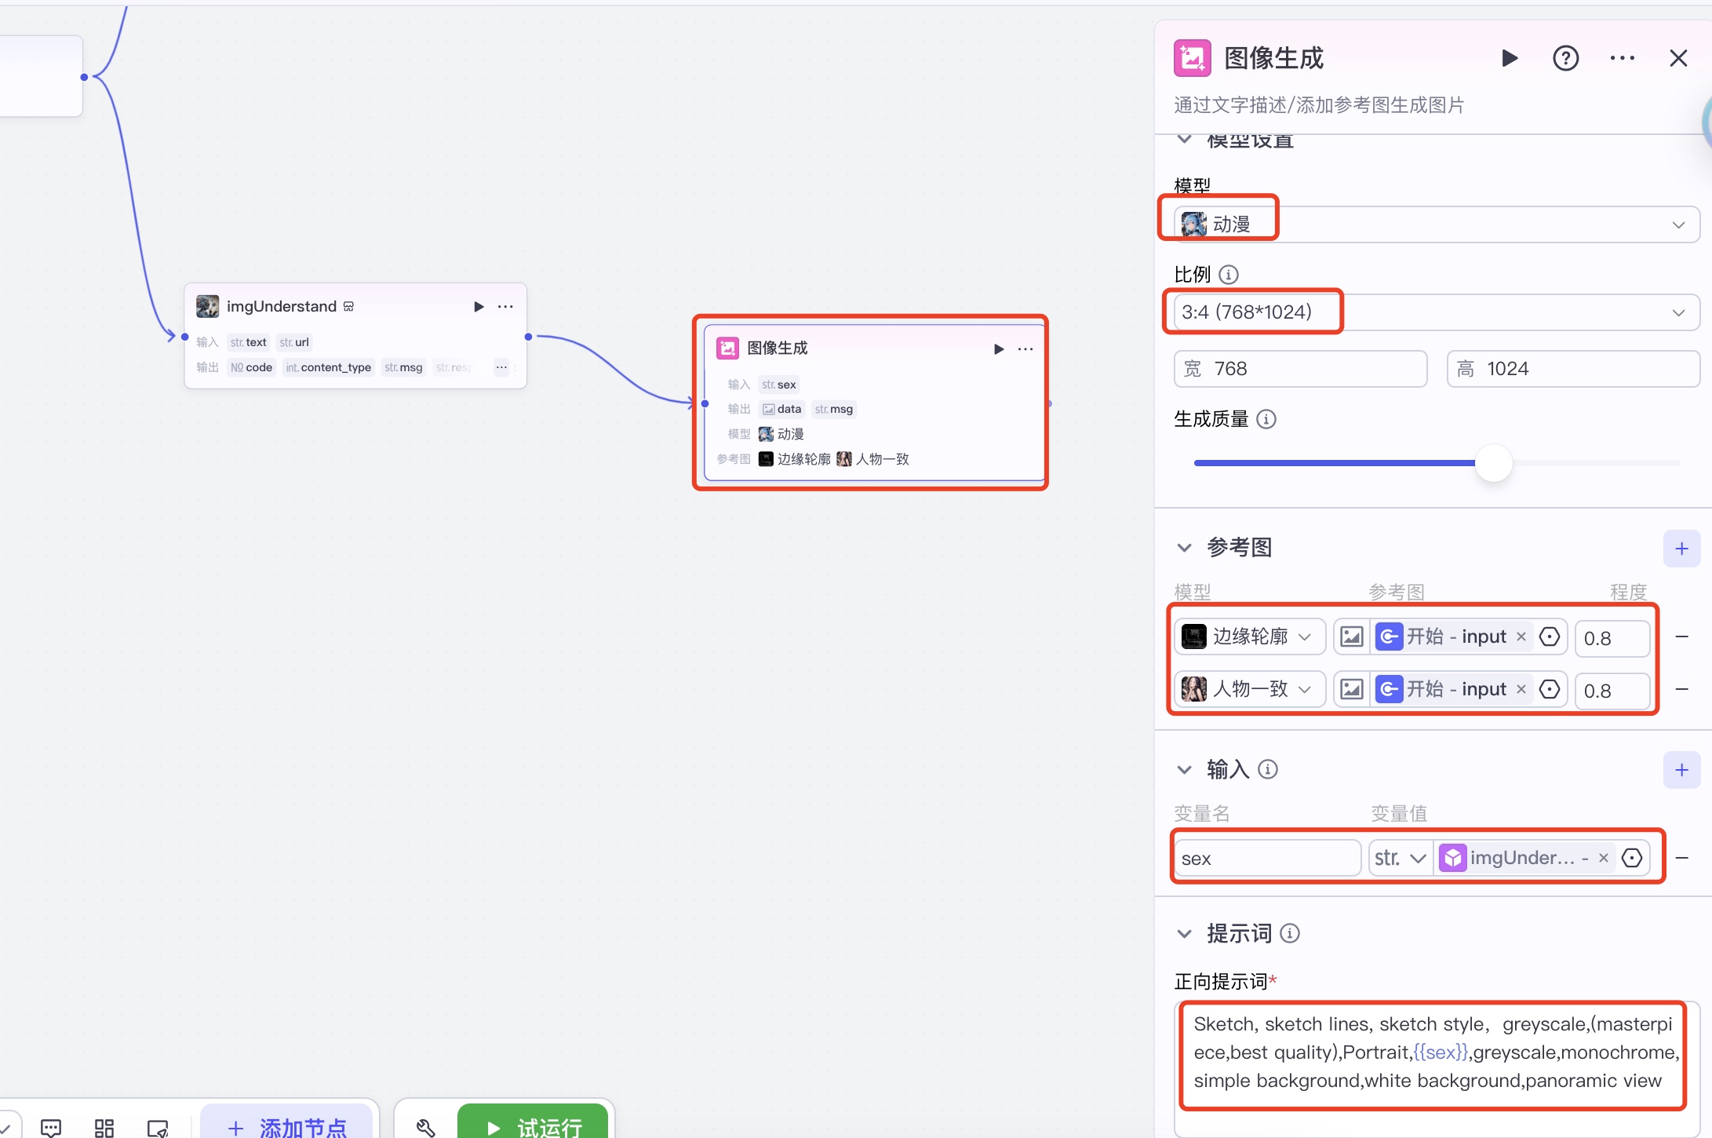Delete the 人物一致 reference row

(x=1681, y=689)
